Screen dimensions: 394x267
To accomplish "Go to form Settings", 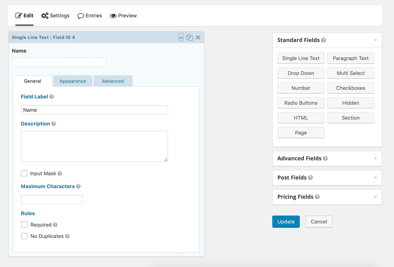I will [x=55, y=16].
